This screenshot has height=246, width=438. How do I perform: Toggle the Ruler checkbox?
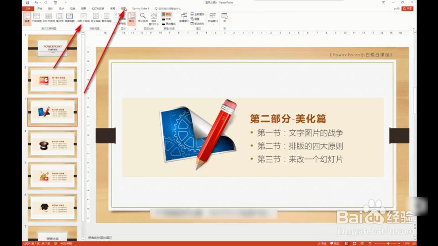[116, 14]
